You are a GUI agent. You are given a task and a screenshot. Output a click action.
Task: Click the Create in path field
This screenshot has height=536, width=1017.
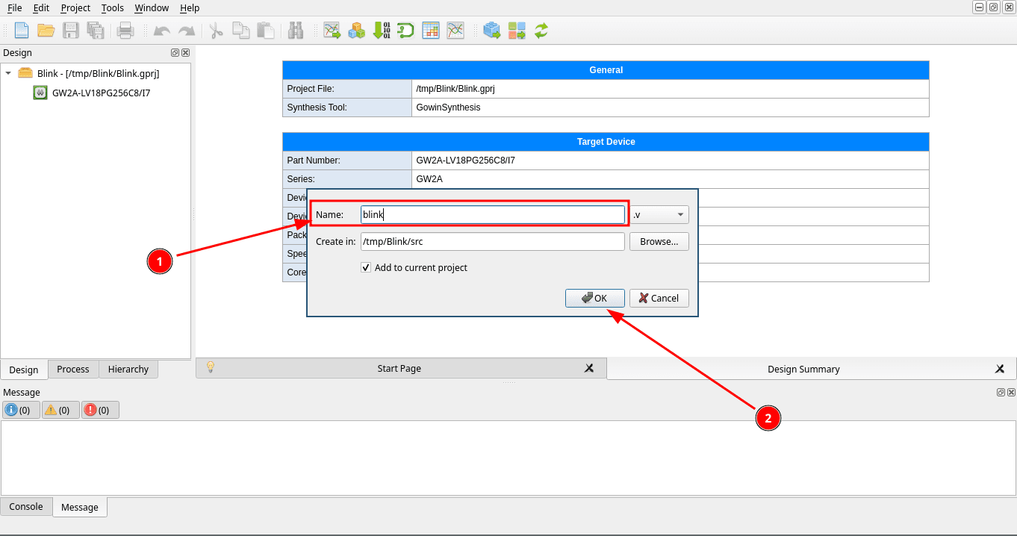point(493,242)
